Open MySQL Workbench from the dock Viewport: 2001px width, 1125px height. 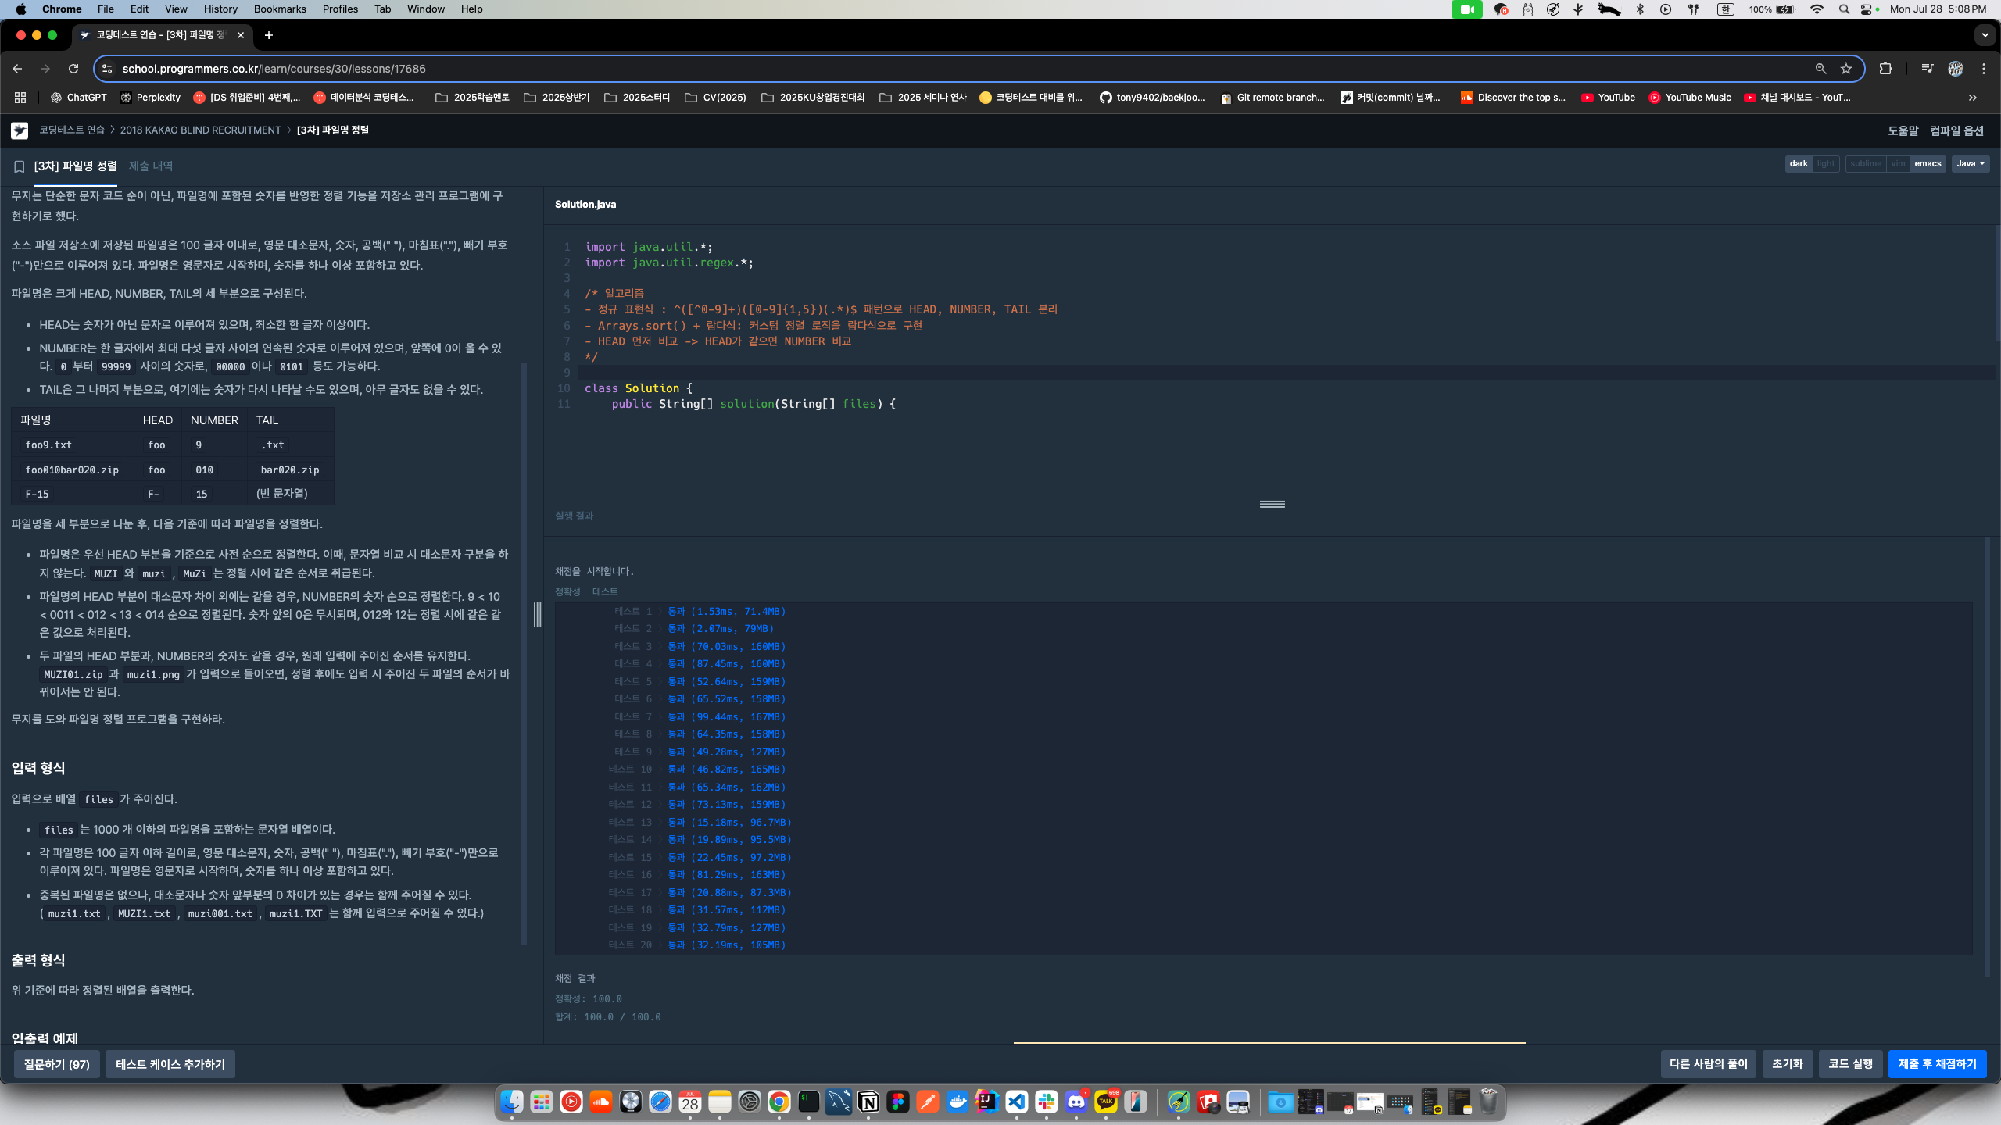pos(839,1102)
